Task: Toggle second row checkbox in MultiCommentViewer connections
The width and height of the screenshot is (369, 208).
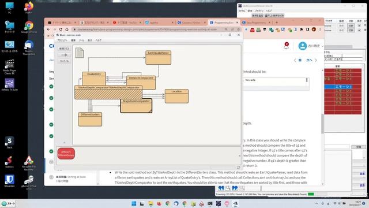Action: coord(359,30)
